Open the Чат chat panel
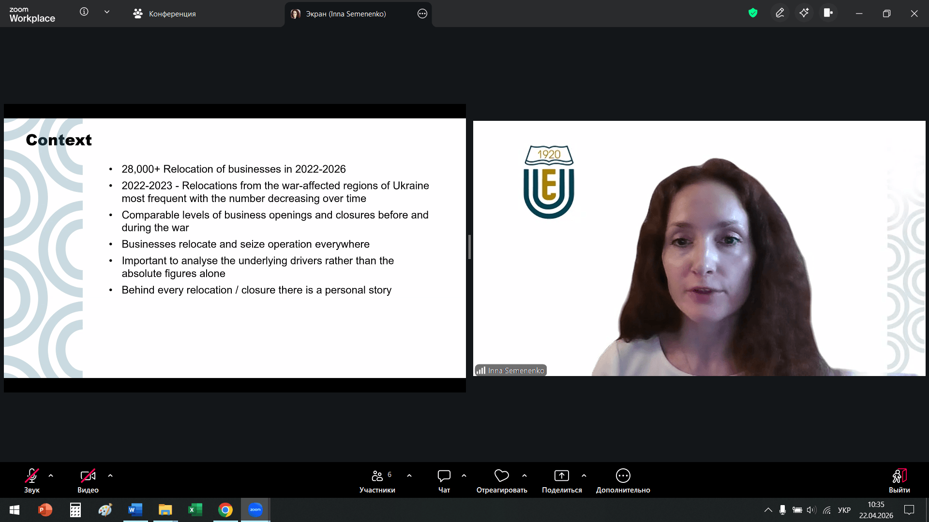Screen dimensions: 929x522 click(x=444, y=481)
